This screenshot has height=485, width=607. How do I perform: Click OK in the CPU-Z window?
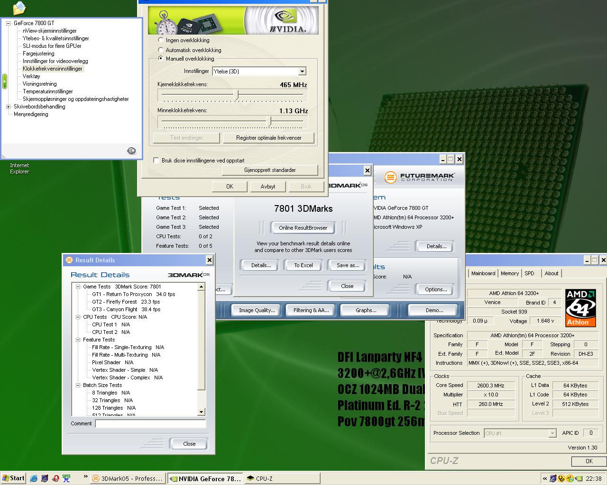pos(589,461)
